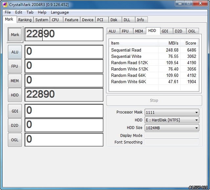Click the 6486 score cell

click(x=192, y=50)
